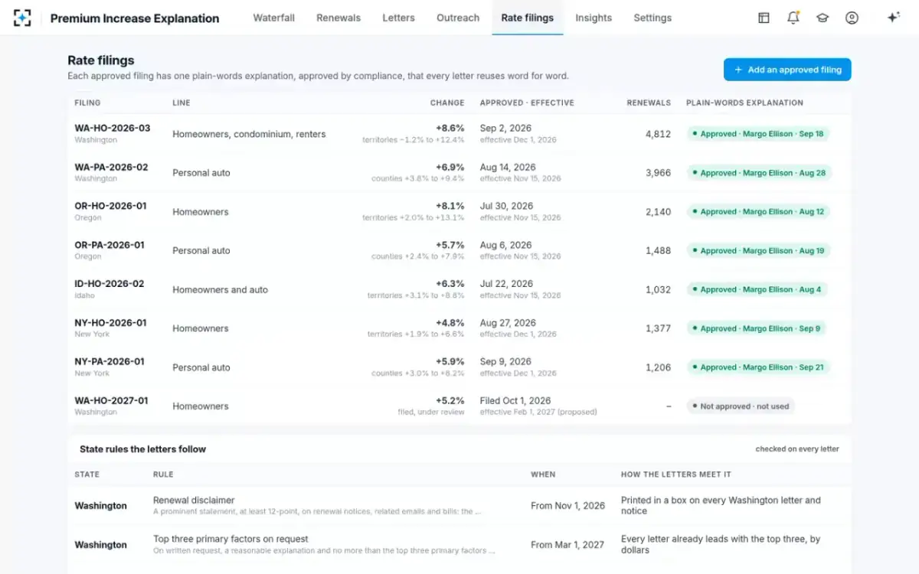Click the Approved Margo Ellison Aug 12 badge
The image size is (919, 574).
[758, 212]
